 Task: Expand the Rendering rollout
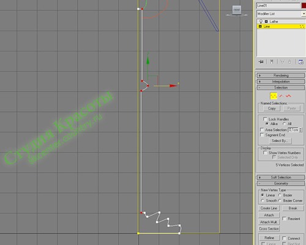[281, 75]
